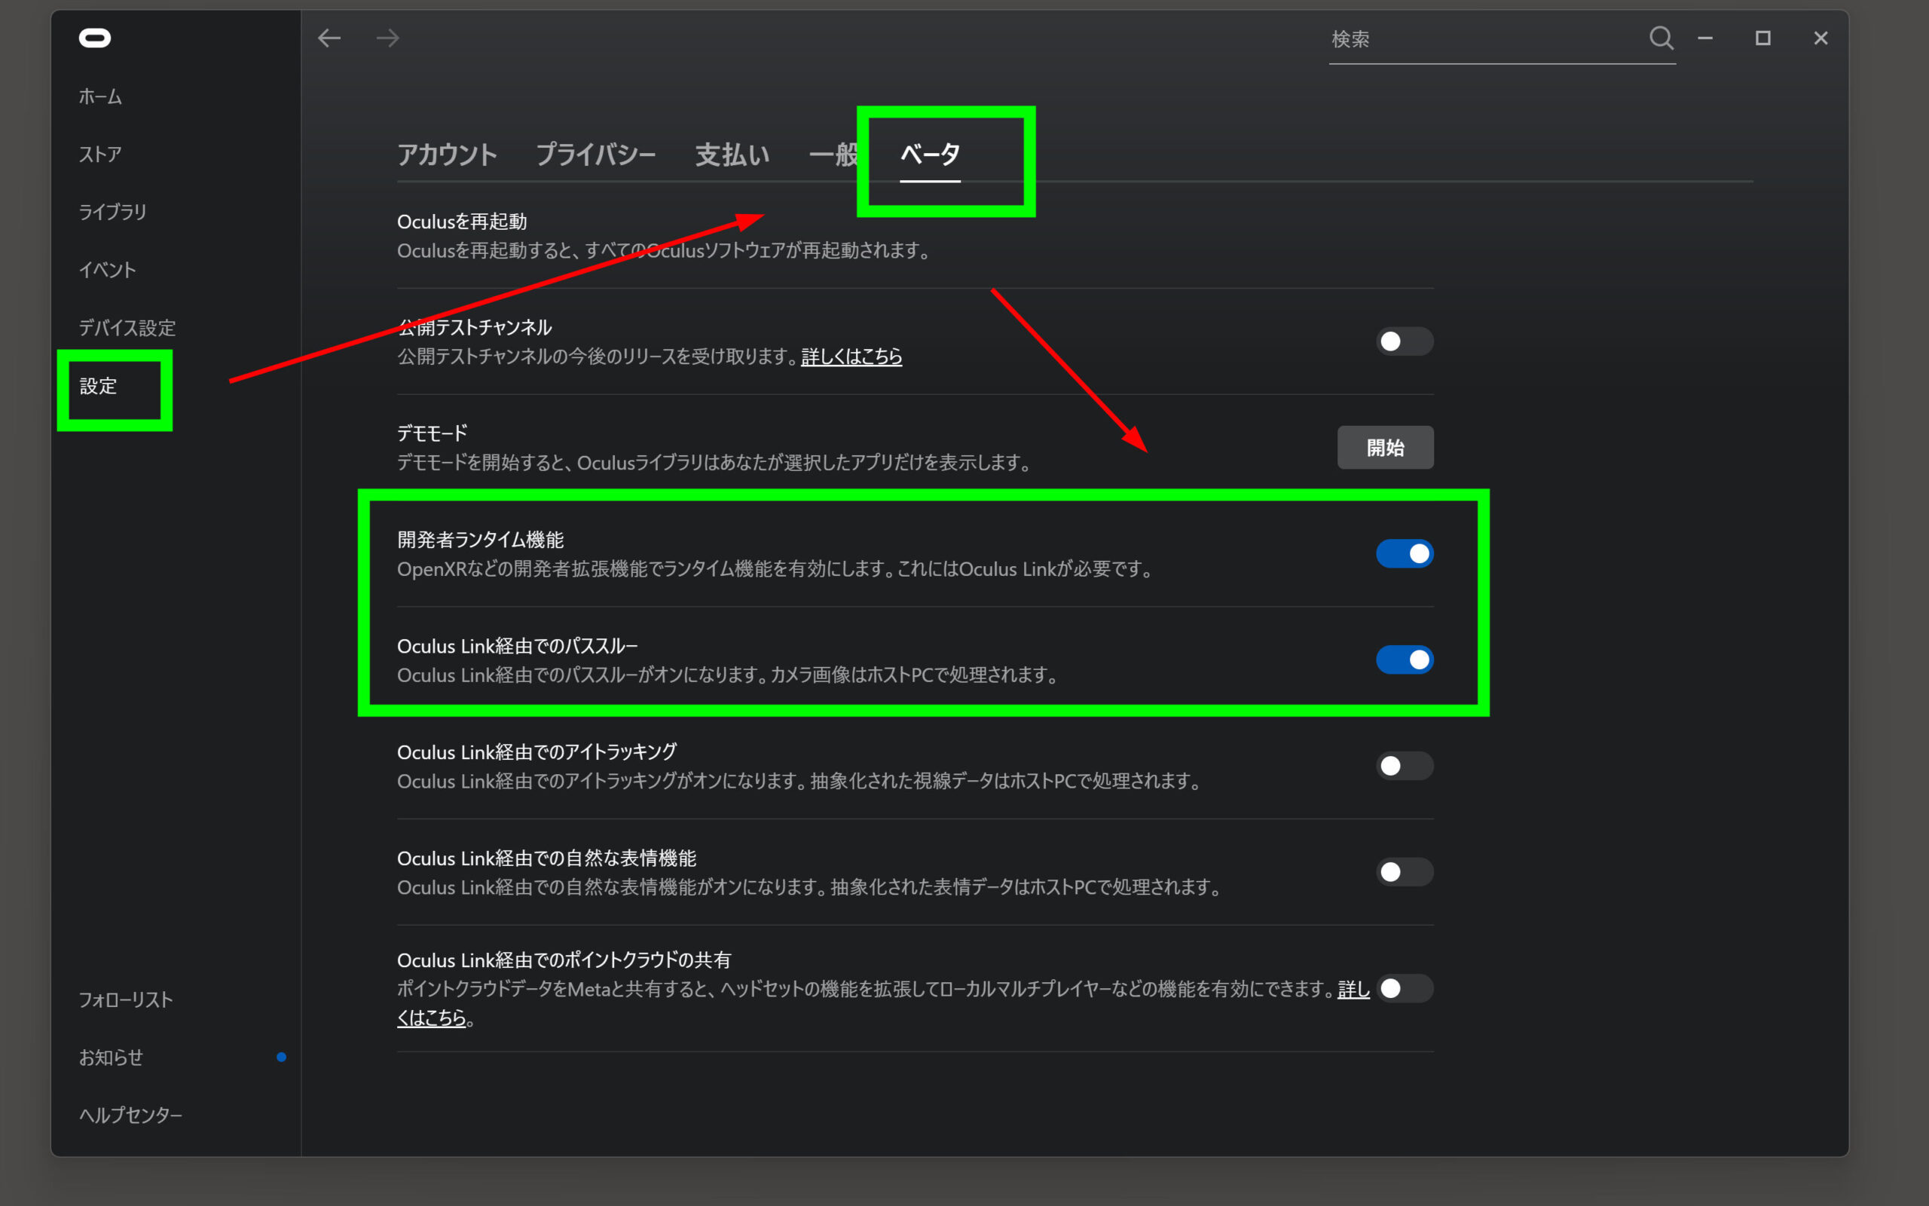The width and height of the screenshot is (1929, 1206).
Task: Open デバイス設定 in the sidebar
Action: point(127,327)
